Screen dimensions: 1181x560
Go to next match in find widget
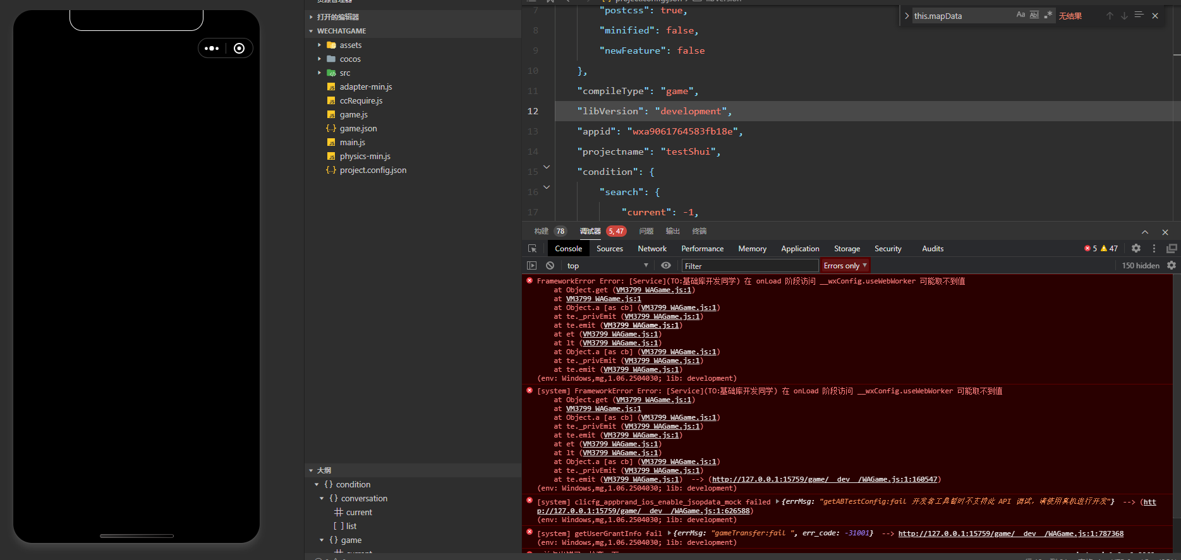coord(1124,16)
